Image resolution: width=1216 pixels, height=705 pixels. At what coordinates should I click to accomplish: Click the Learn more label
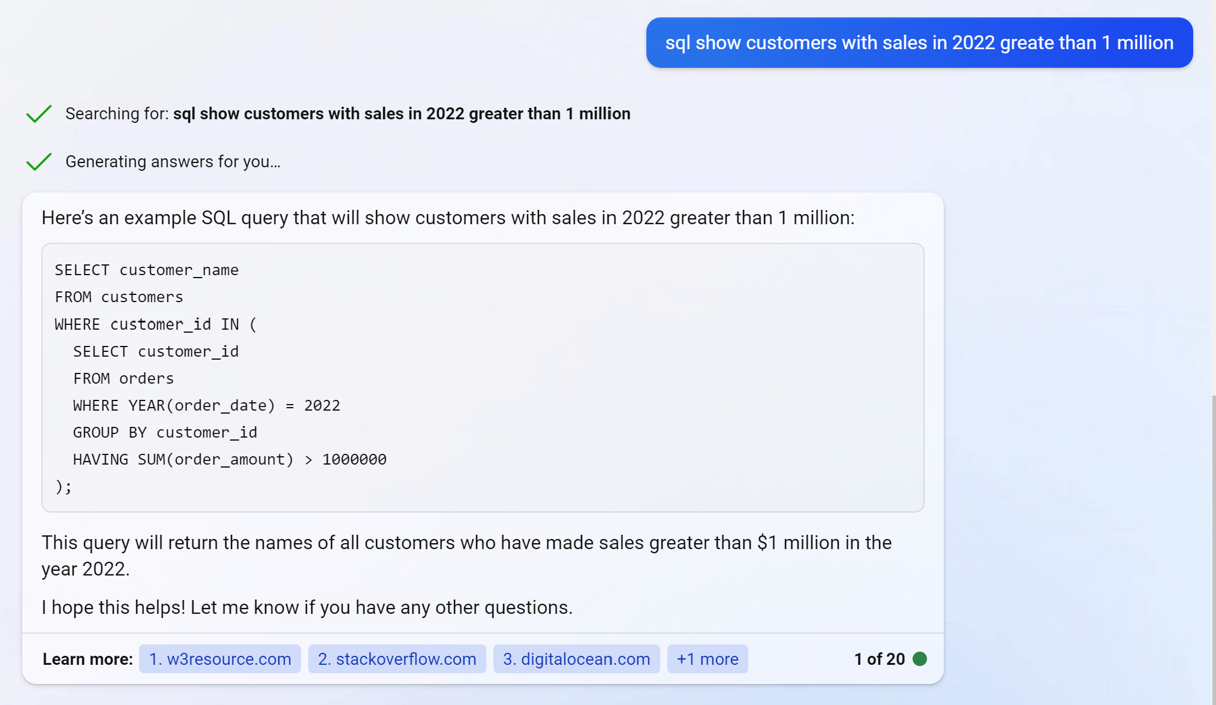coord(88,659)
